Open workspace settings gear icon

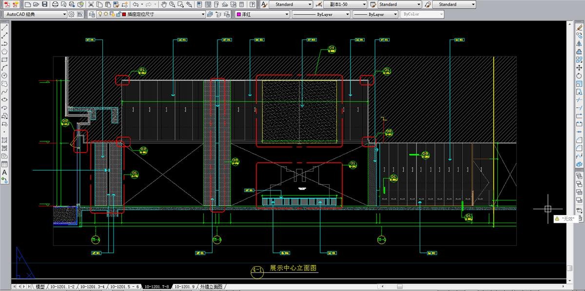tap(72, 14)
